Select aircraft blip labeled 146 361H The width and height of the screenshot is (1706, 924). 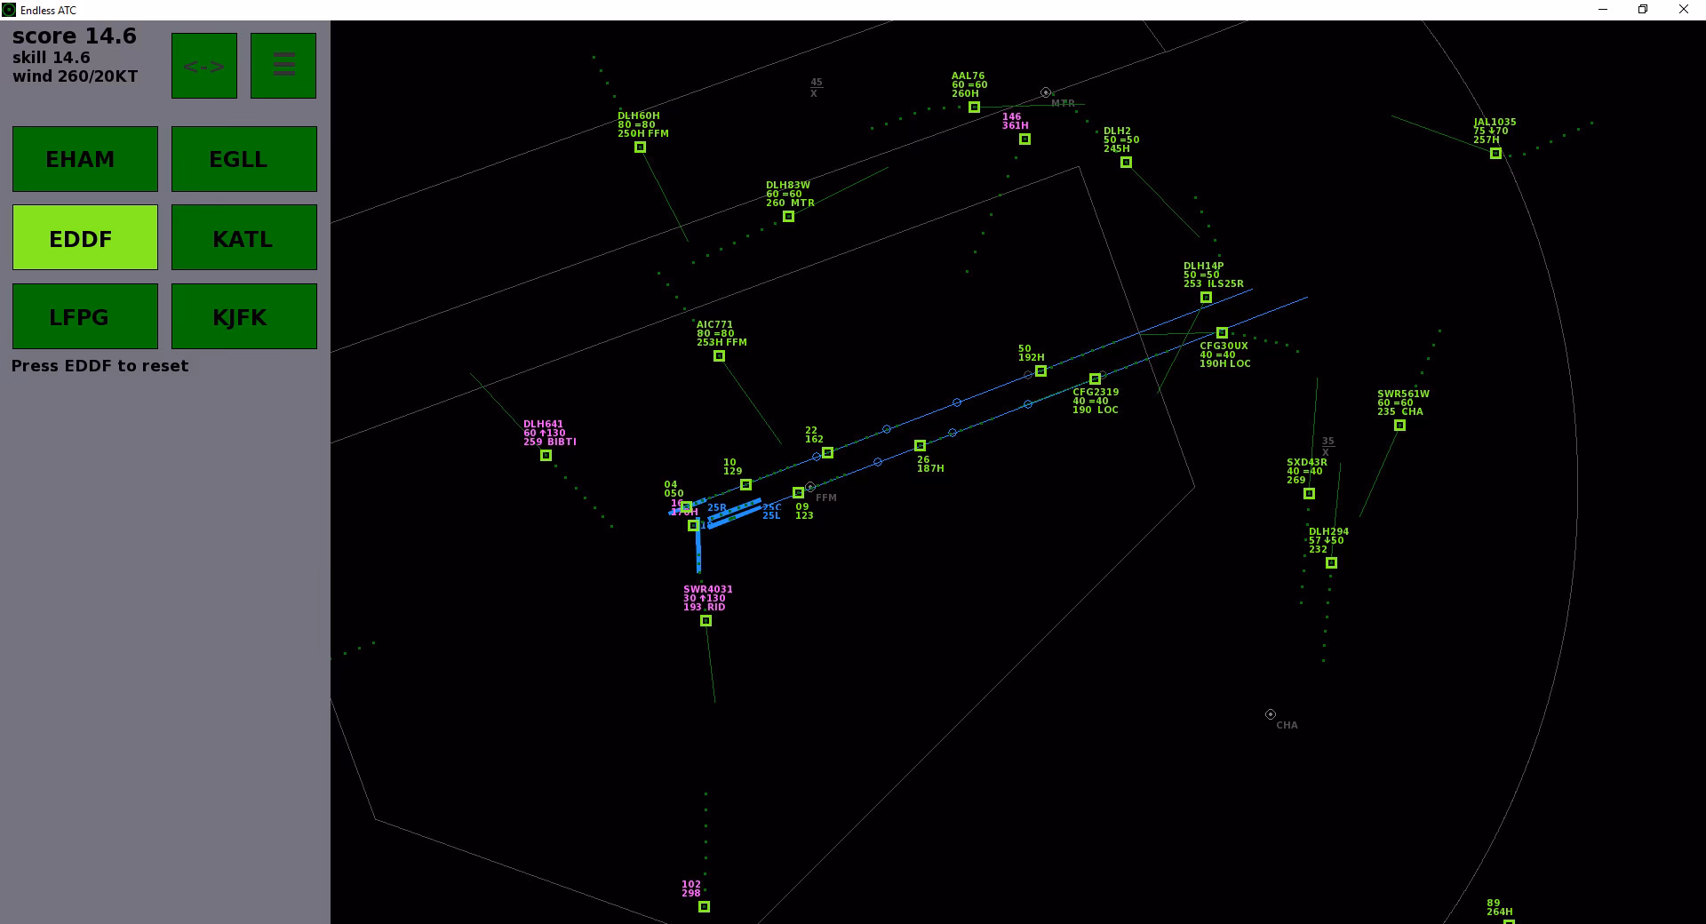[x=1024, y=139]
